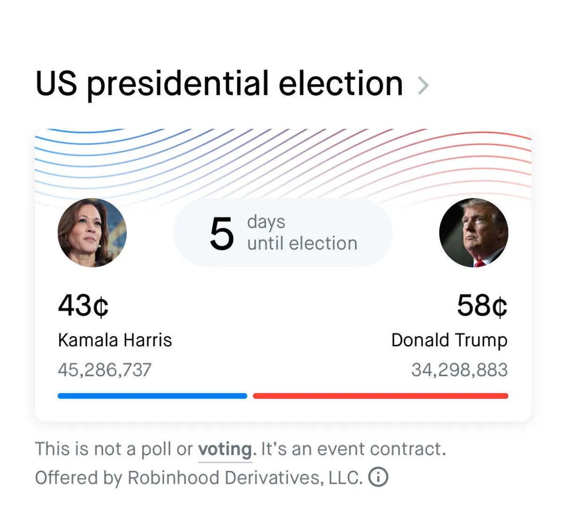
Task: Click the large number 5 in countdown
Action: [222, 233]
